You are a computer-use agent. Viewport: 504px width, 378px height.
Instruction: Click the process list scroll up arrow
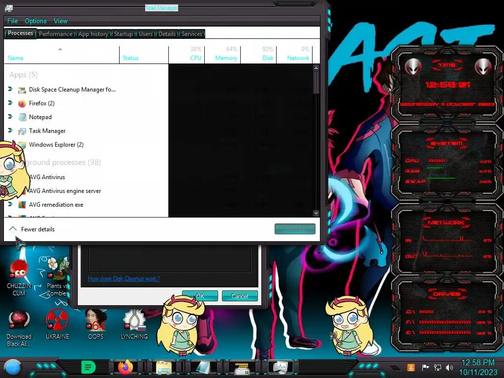point(316,68)
